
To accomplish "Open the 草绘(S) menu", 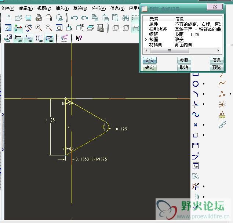I will (x=80, y=8).
